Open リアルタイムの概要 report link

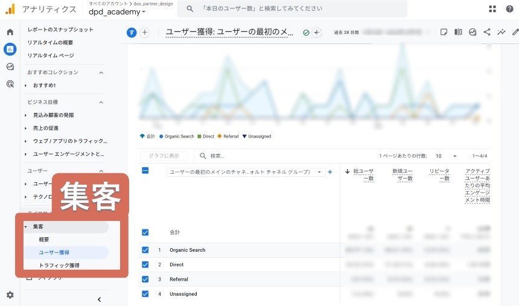click(50, 42)
